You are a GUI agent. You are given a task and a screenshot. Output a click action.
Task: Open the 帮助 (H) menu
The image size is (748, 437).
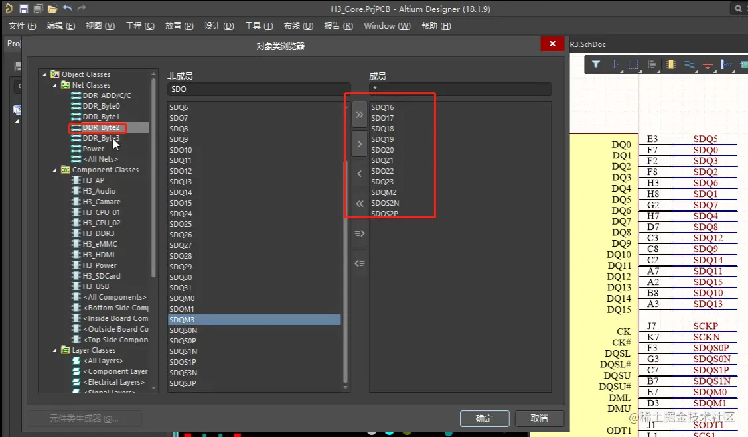436,26
